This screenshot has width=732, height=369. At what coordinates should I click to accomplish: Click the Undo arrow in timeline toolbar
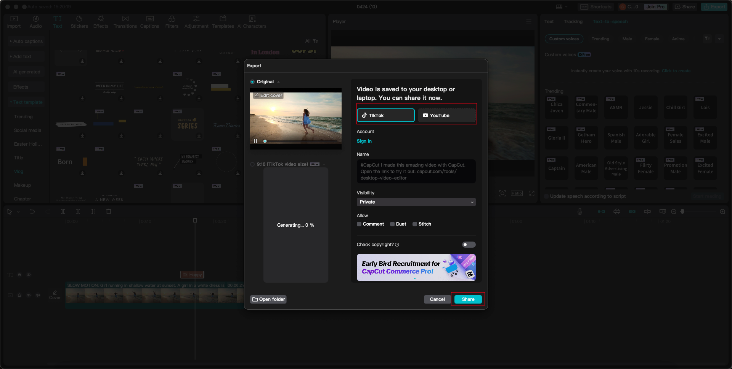tap(32, 212)
